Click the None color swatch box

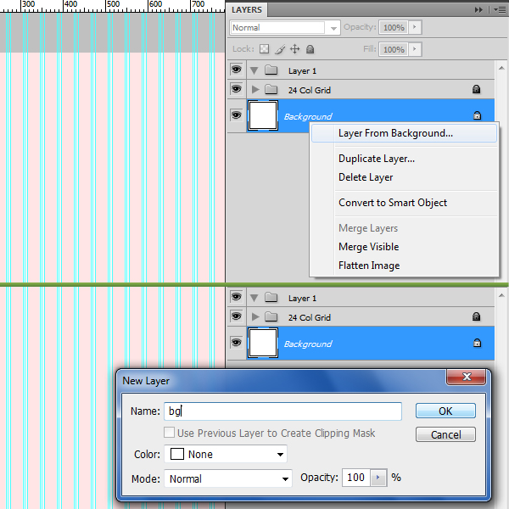tap(177, 454)
